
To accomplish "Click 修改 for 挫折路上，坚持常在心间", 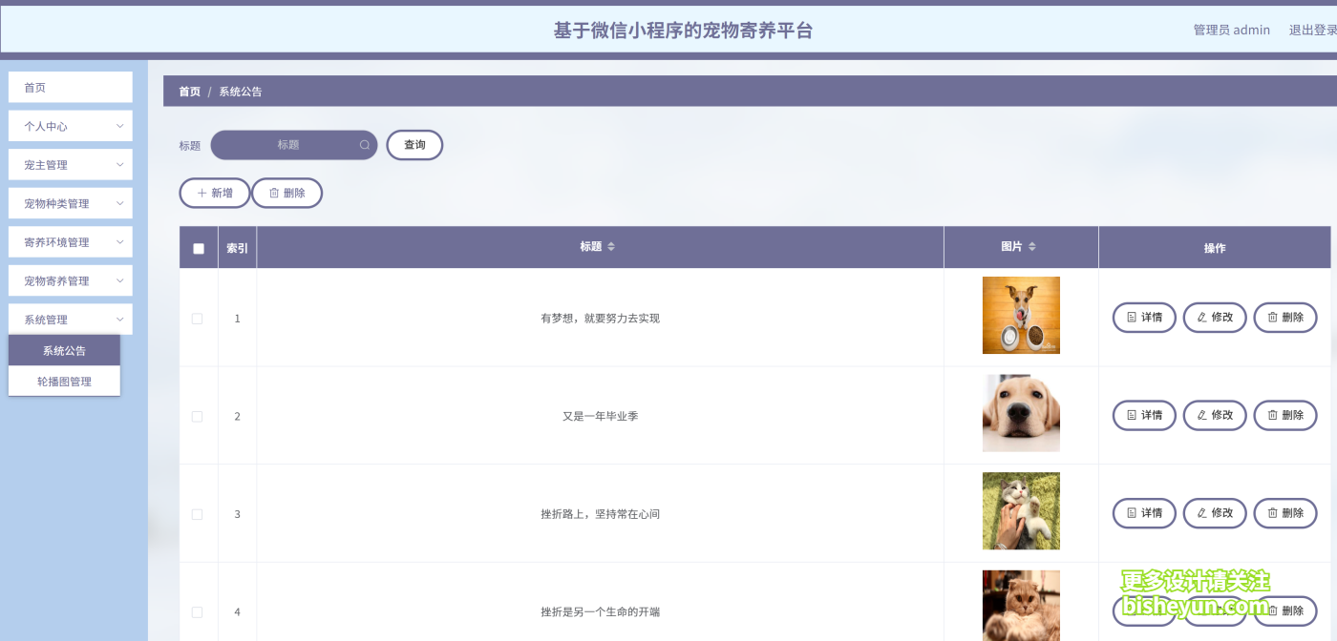I will click(1215, 513).
